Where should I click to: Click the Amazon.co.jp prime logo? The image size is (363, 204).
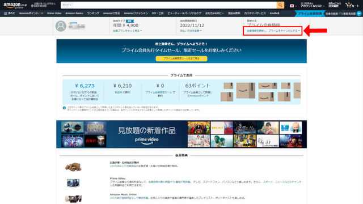[15, 5]
